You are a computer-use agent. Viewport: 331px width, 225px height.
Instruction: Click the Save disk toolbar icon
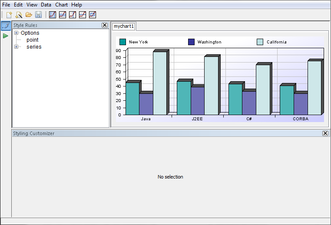tap(39, 15)
